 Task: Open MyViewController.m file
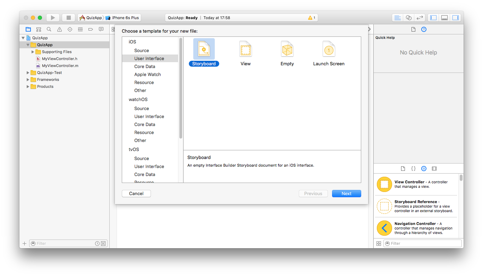[60, 66]
